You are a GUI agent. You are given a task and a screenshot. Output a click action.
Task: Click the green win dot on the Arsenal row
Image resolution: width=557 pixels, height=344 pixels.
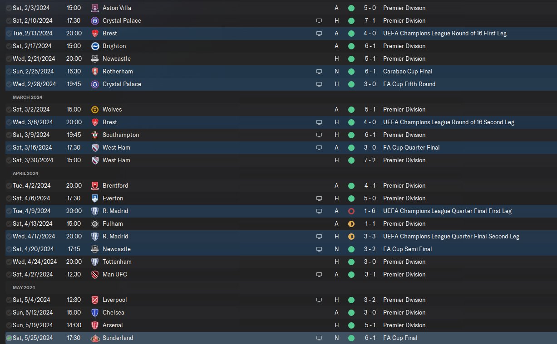(x=351, y=325)
